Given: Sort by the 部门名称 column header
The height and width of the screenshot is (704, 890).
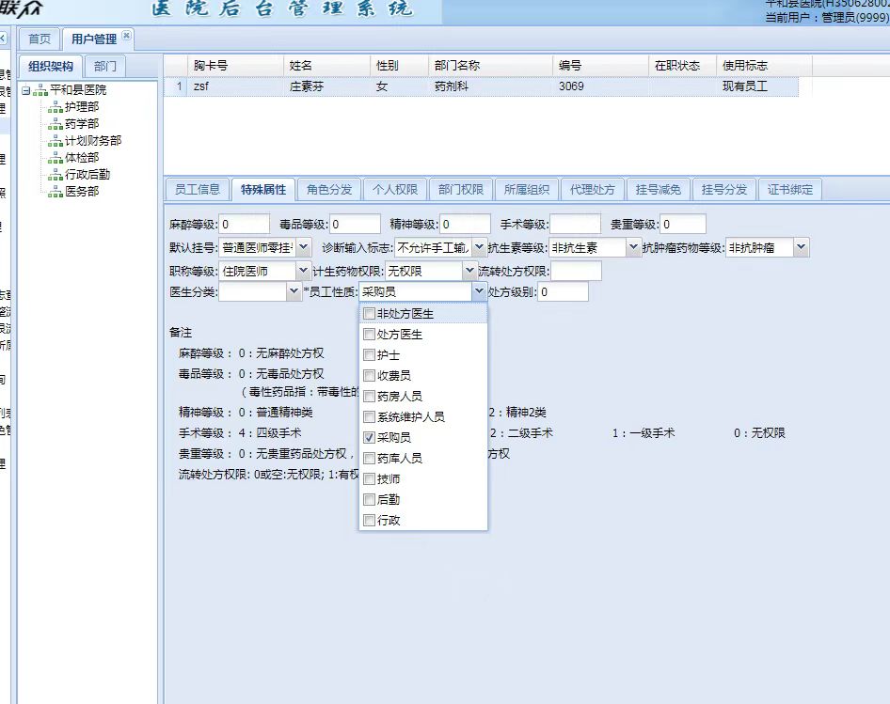Looking at the screenshot, I should click(490, 66).
